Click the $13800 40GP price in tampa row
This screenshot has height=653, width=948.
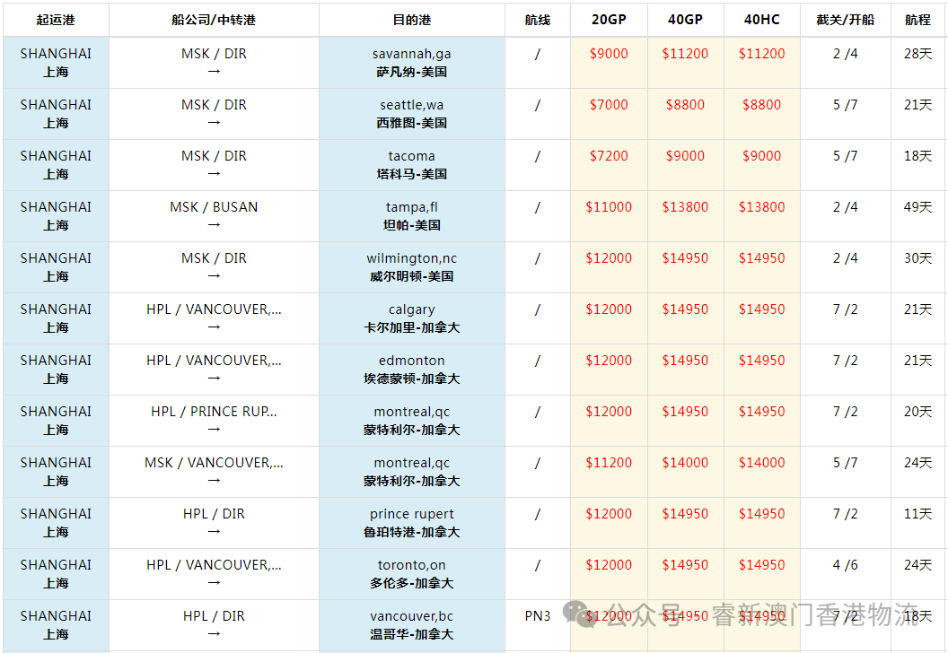coord(685,207)
